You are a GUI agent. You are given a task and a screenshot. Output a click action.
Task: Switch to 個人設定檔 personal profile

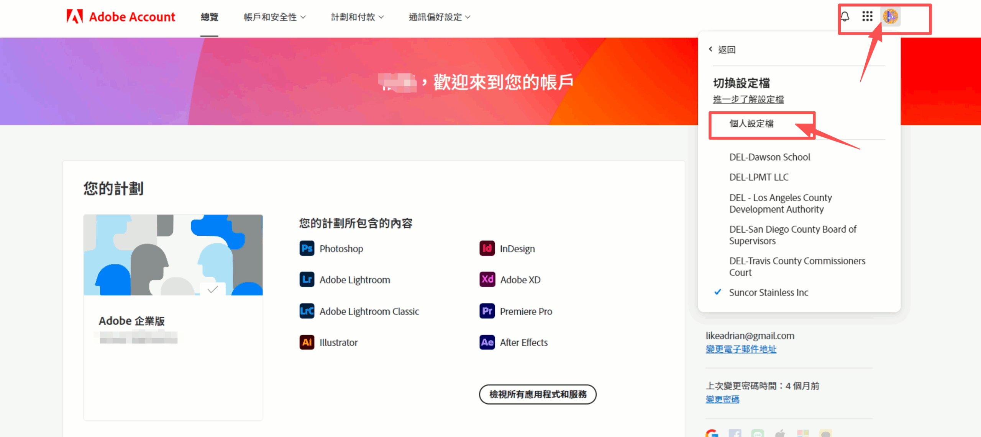point(751,124)
